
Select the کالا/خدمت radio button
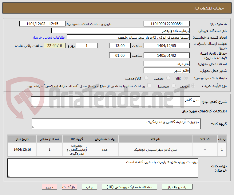pyautogui.click(x=146, y=78)
